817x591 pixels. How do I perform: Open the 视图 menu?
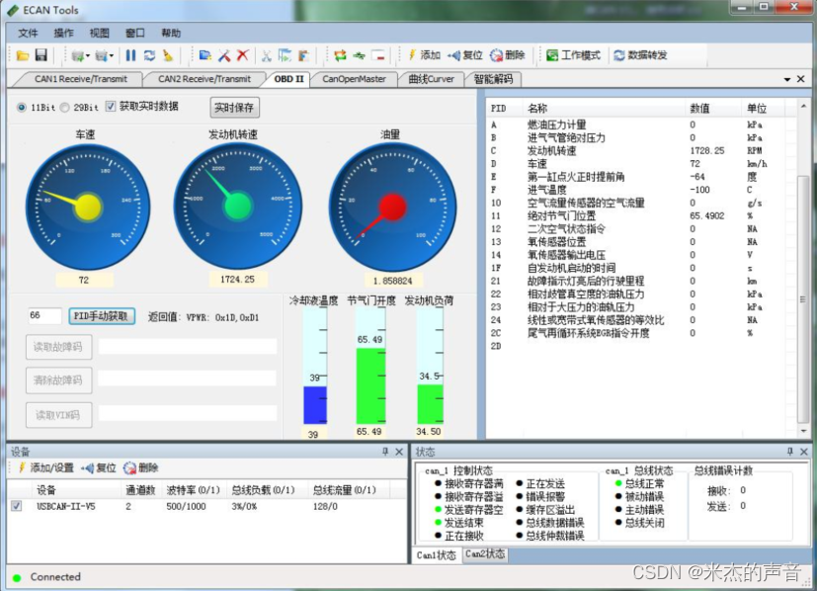click(x=100, y=33)
